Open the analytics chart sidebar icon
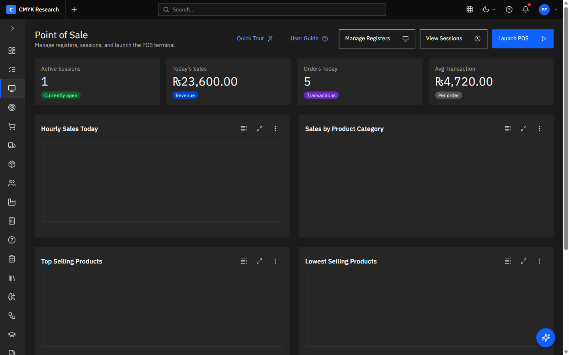 12,202
